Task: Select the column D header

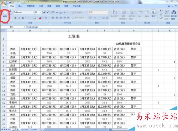Action: click(x=68, y=31)
